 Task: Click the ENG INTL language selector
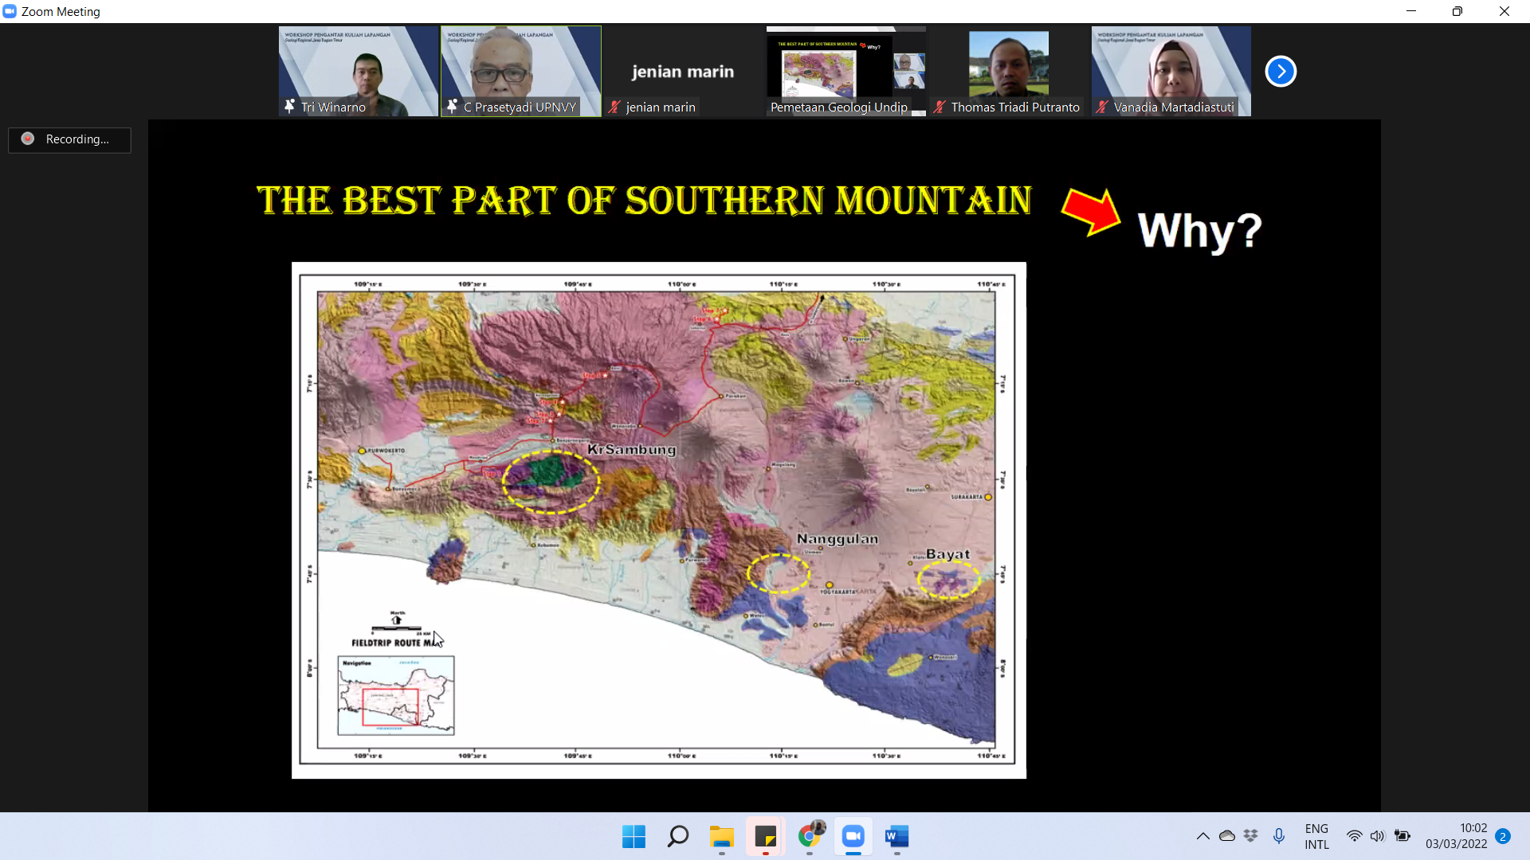(1316, 836)
